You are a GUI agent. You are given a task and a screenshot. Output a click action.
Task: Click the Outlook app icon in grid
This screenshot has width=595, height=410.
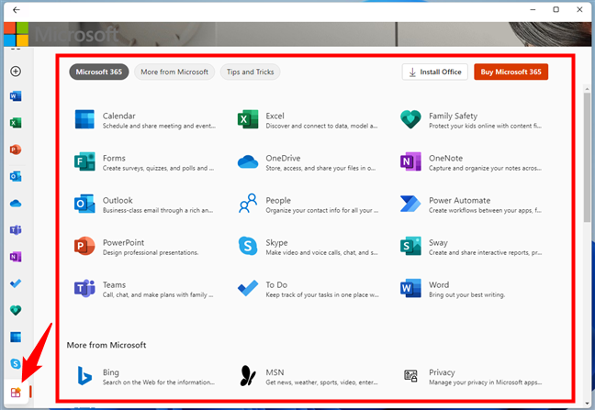(x=84, y=204)
